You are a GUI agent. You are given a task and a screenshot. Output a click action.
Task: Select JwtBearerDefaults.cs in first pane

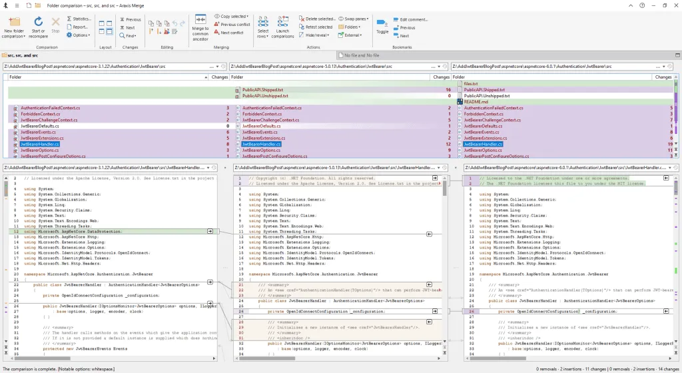point(39,126)
